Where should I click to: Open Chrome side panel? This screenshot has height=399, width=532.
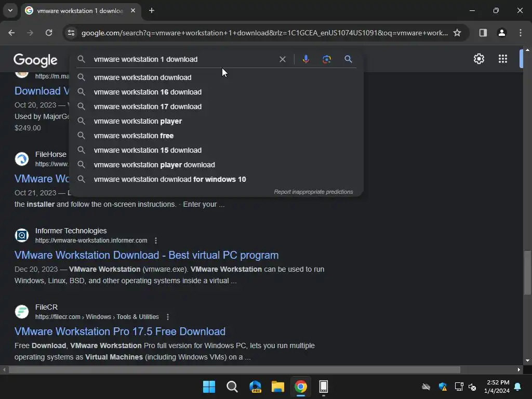(x=483, y=33)
